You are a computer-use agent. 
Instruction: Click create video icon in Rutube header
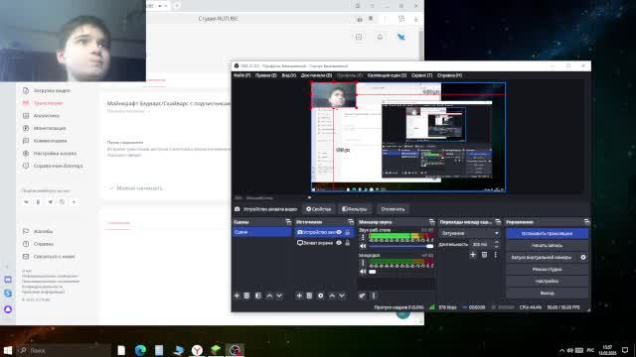(x=359, y=37)
